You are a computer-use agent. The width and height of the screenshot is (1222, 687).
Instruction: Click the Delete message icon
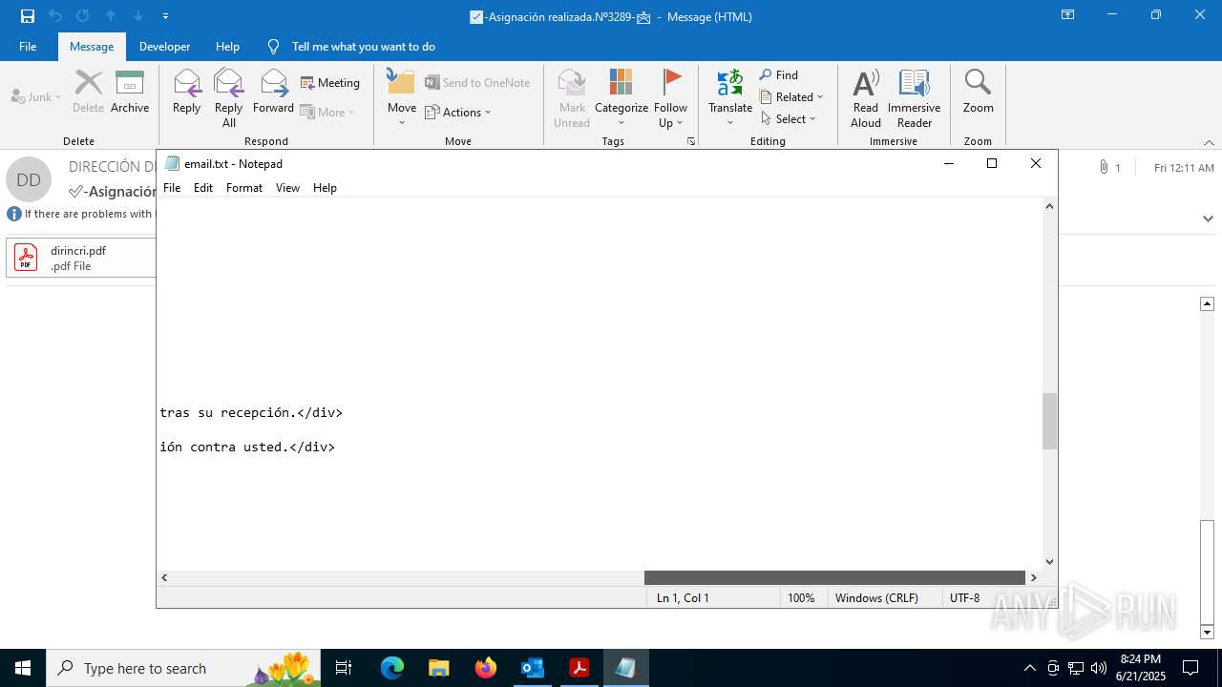[88, 92]
